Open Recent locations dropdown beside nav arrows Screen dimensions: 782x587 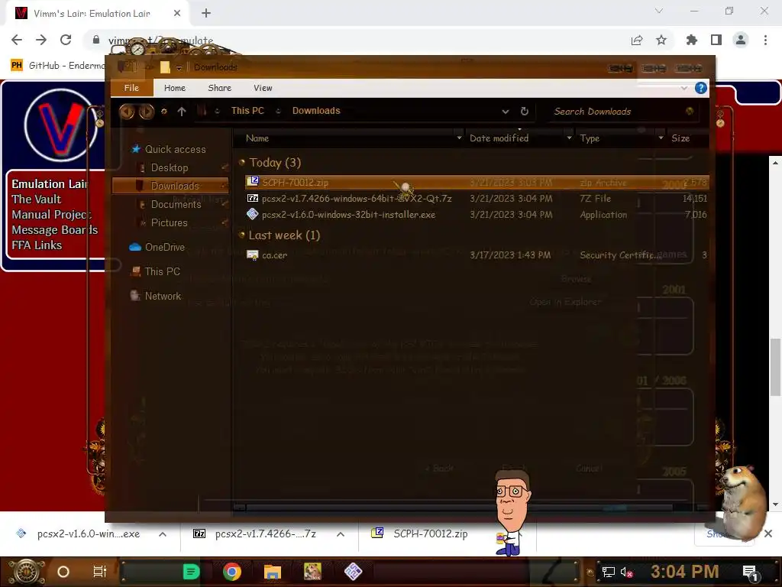point(163,112)
